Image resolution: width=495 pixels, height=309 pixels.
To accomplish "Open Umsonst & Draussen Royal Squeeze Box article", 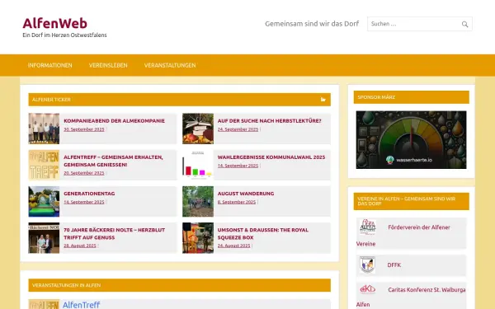I will coord(263,234).
